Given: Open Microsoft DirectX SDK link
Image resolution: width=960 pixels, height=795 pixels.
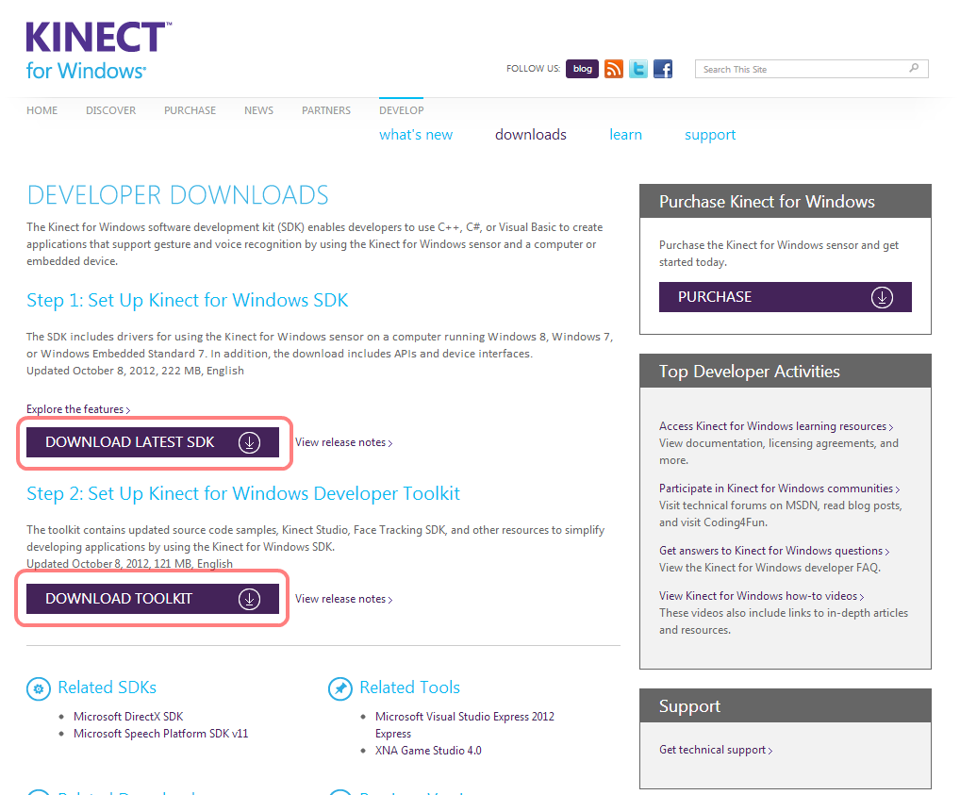Looking at the screenshot, I should point(128,717).
